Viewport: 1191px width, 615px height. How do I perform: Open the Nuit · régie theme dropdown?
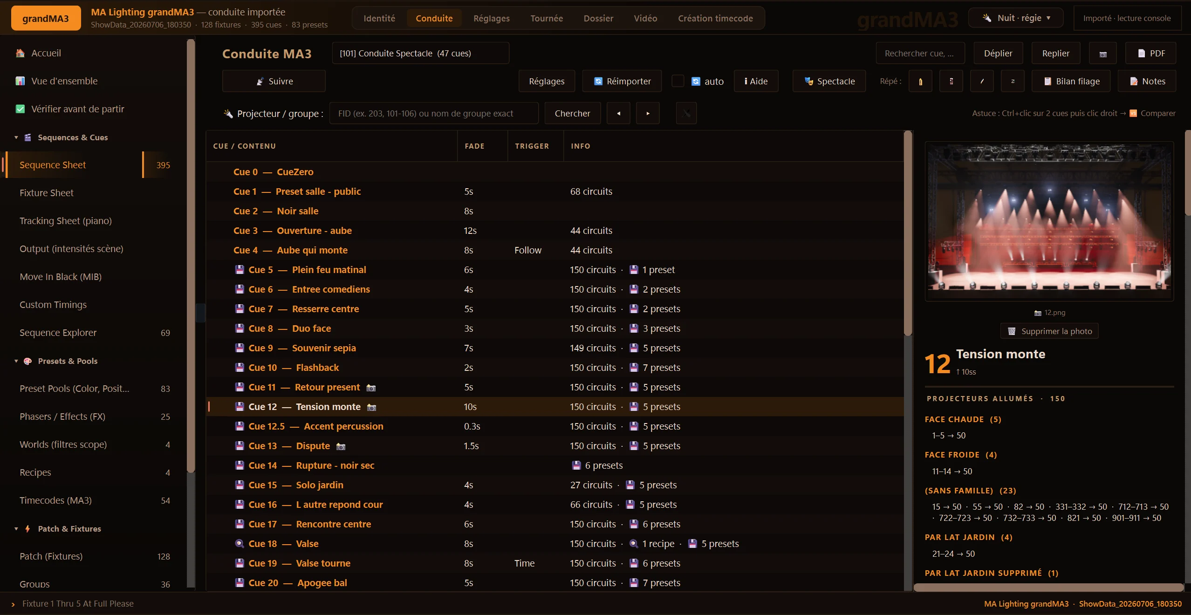1016,18
